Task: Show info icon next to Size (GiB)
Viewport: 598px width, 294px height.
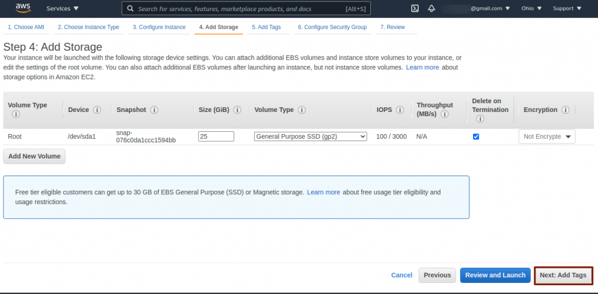Action: pos(237,110)
